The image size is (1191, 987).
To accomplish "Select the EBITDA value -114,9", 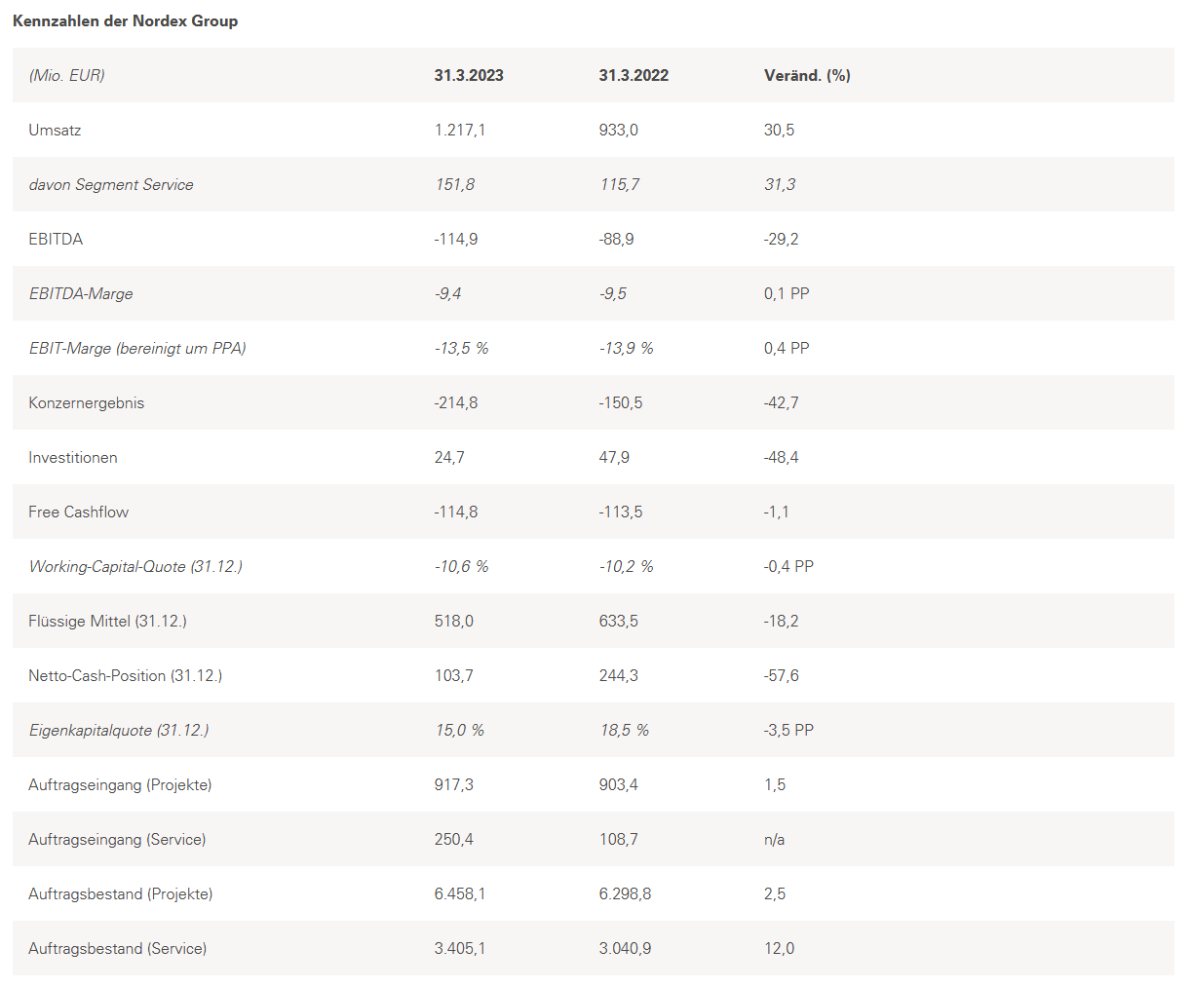I will pos(456,239).
